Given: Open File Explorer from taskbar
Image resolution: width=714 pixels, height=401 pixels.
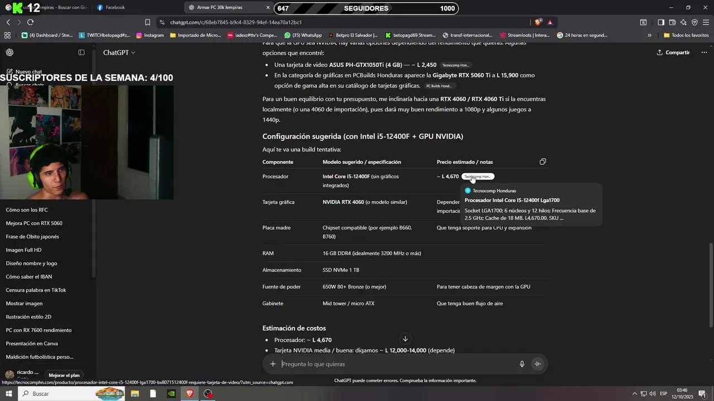Looking at the screenshot, I should click(135, 394).
